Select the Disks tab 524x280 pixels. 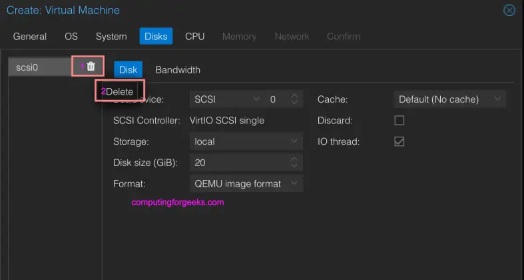pyautogui.click(x=156, y=36)
